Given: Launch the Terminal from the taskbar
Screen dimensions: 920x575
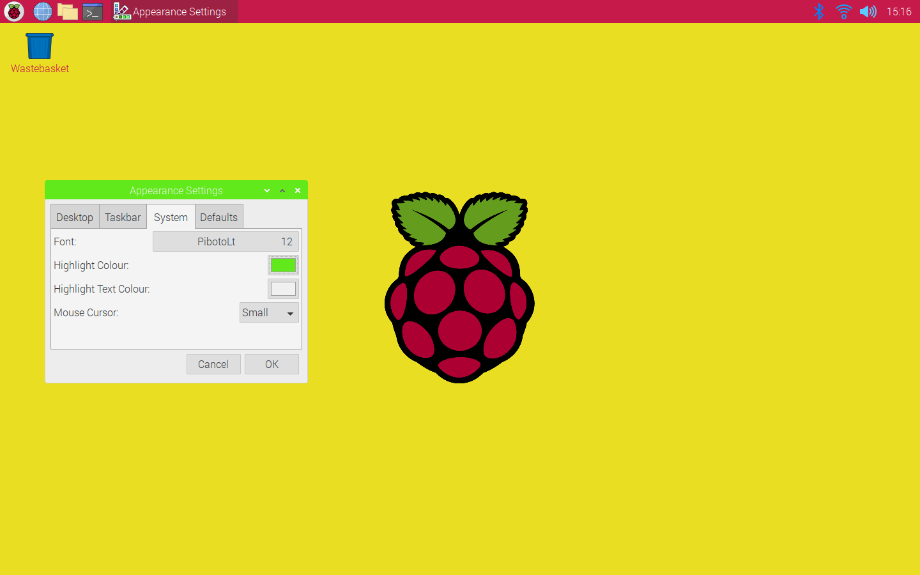Looking at the screenshot, I should click(93, 11).
